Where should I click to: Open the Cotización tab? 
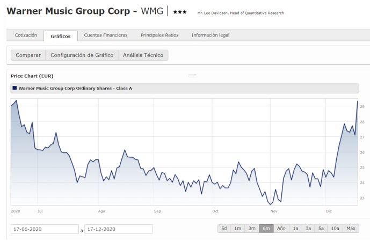(26, 35)
